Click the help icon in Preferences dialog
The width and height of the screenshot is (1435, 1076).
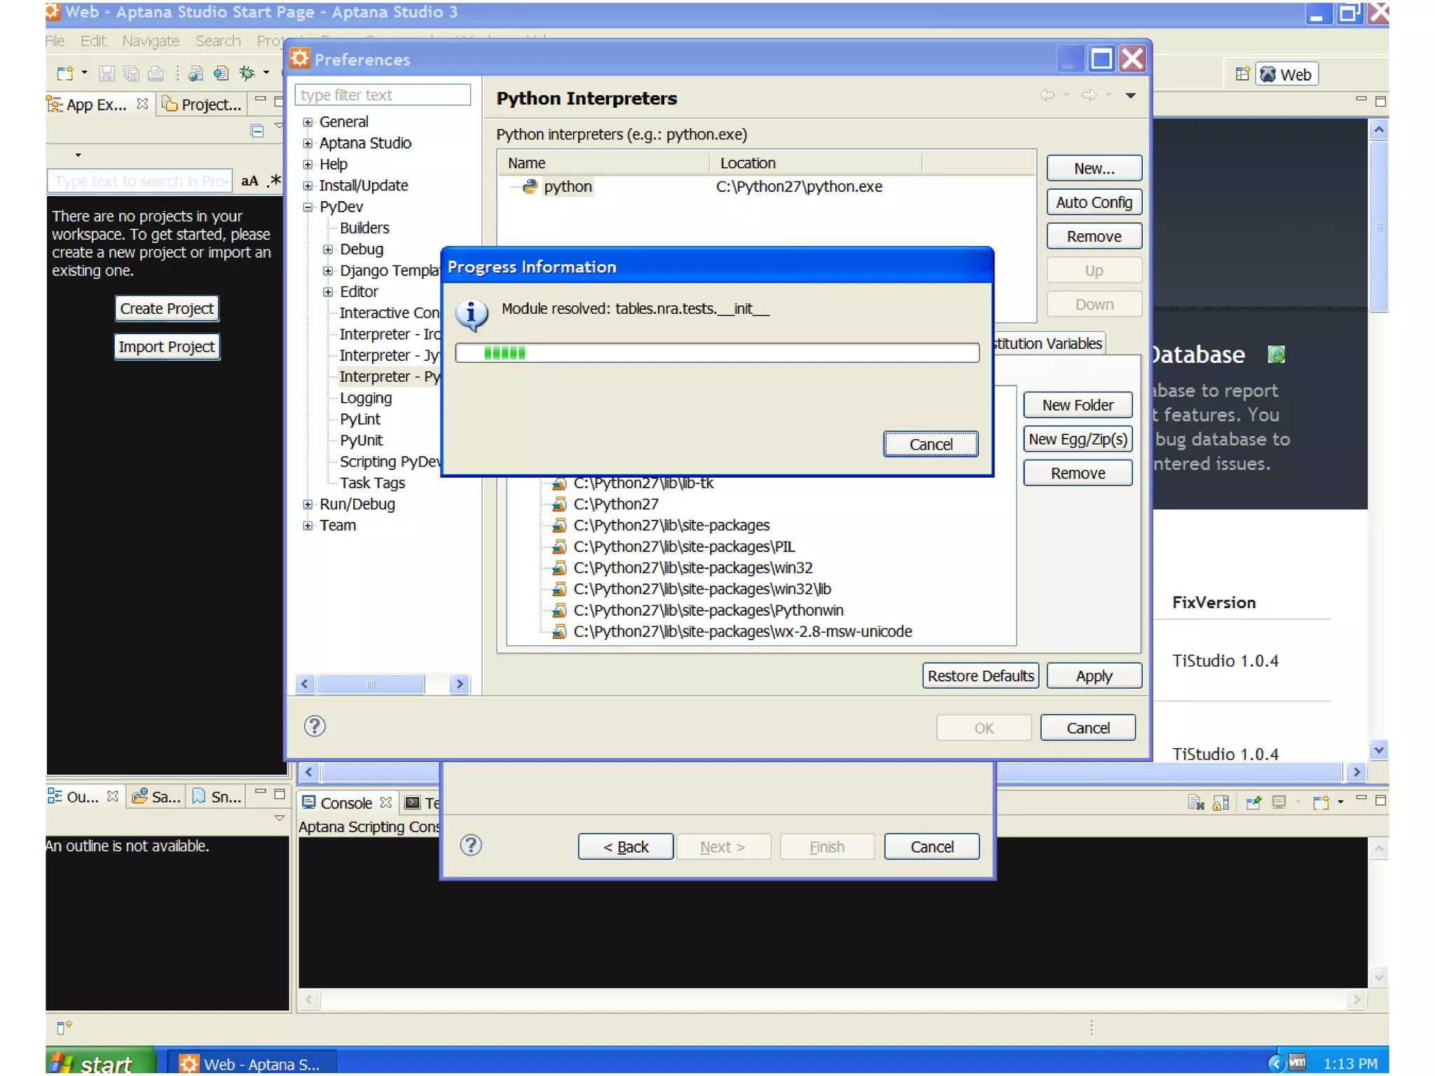pyautogui.click(x=315, y=726)
